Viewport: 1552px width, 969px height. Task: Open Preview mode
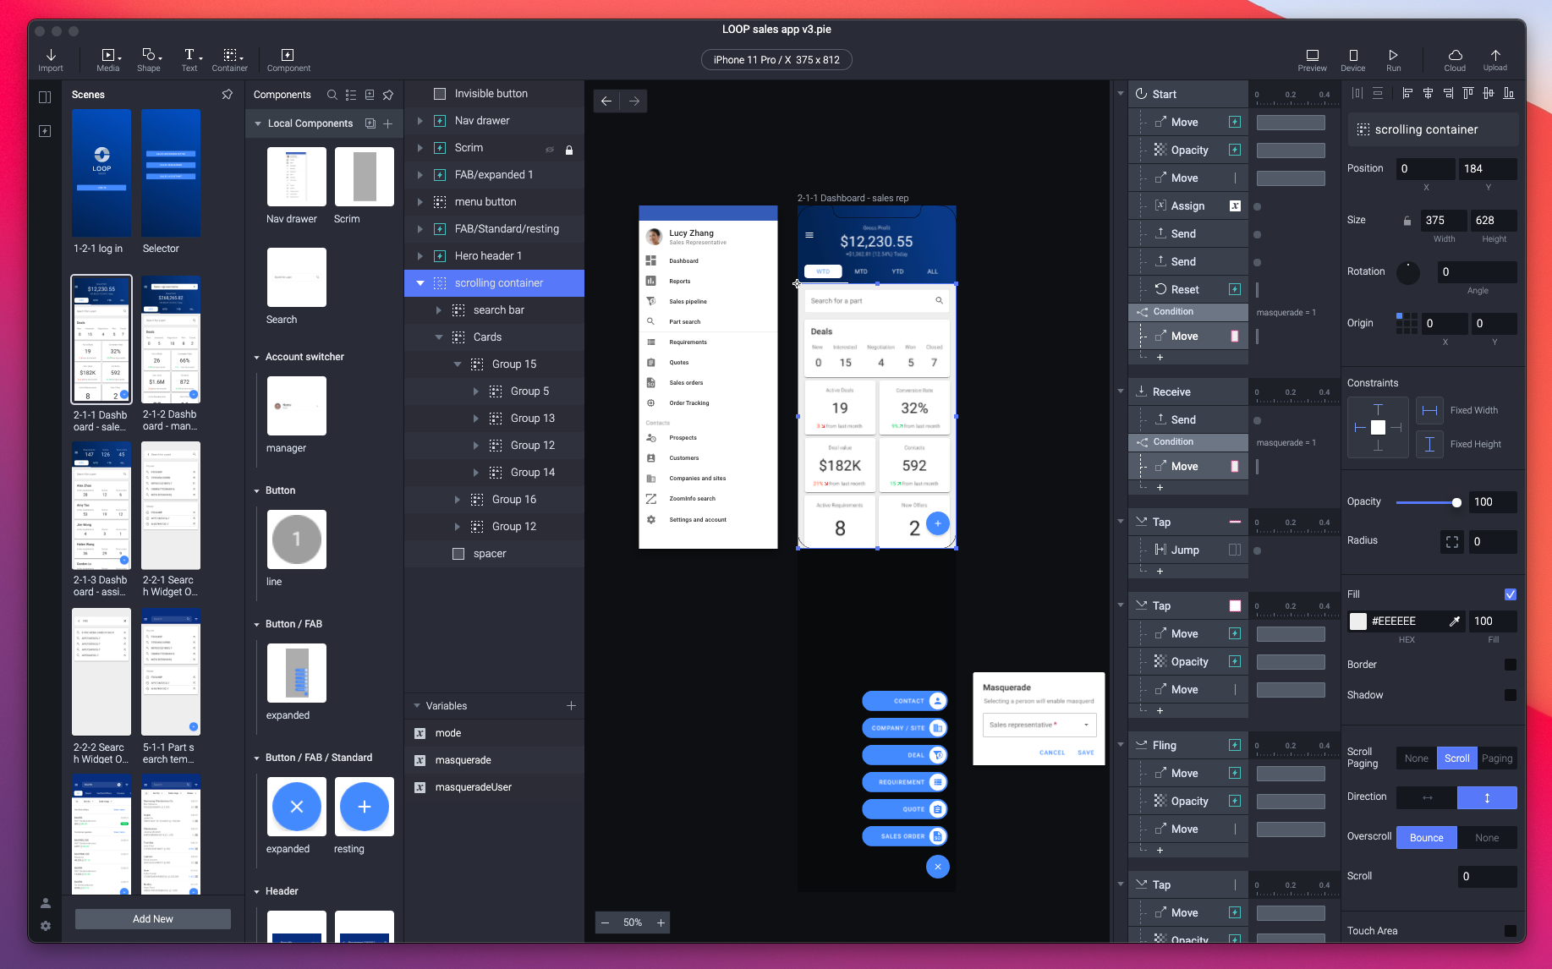(1312, 60)
